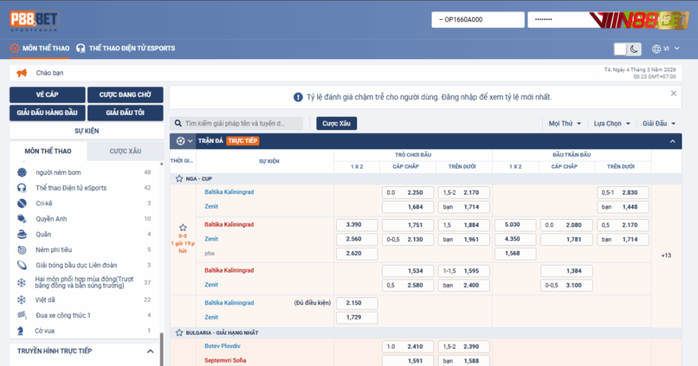Click the Cược Đang Chờ button
698x366 pixels.
tap(125, 95)
